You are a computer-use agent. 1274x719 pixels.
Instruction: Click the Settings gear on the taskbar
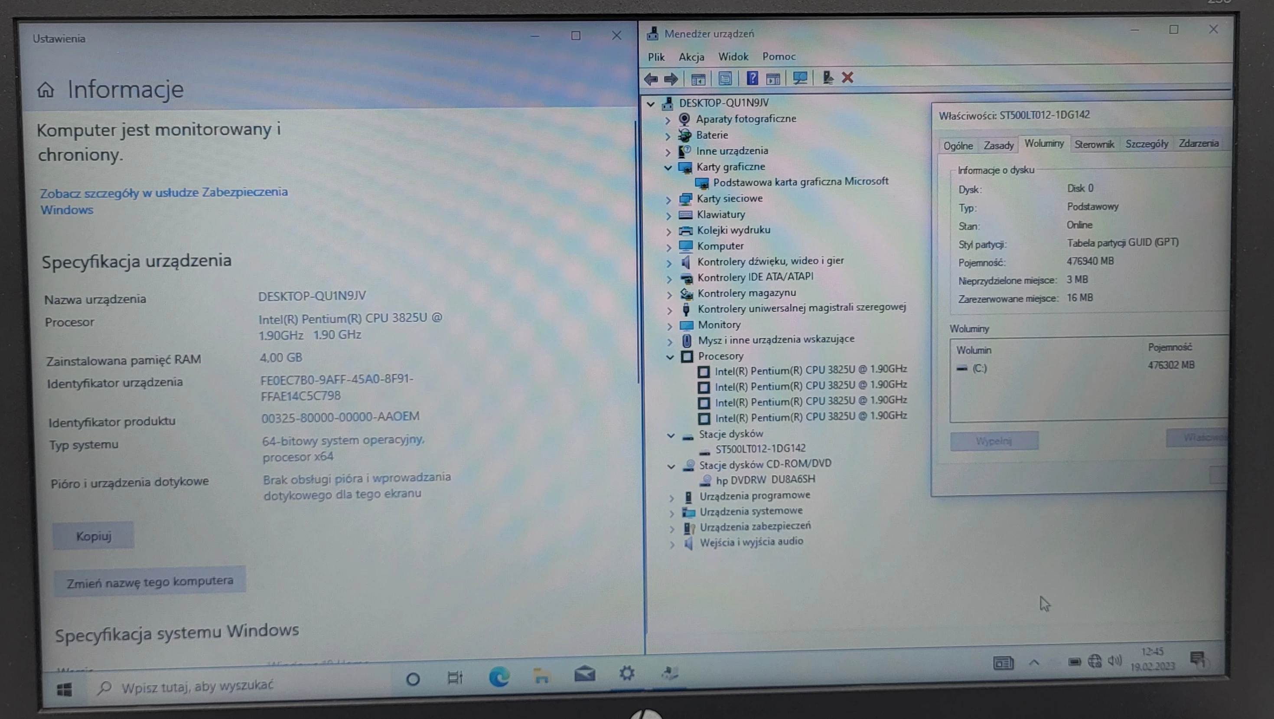click(x=627, y=673)
